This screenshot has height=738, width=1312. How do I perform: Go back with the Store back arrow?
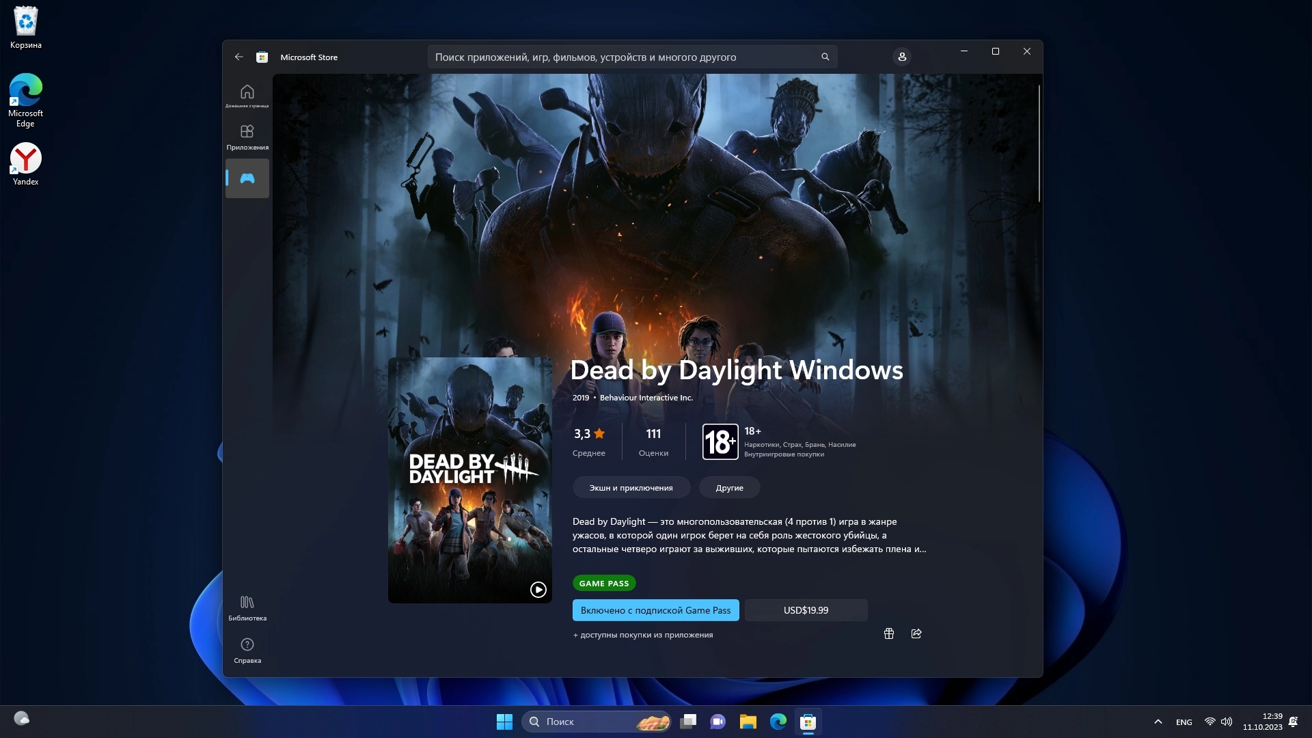238,57
